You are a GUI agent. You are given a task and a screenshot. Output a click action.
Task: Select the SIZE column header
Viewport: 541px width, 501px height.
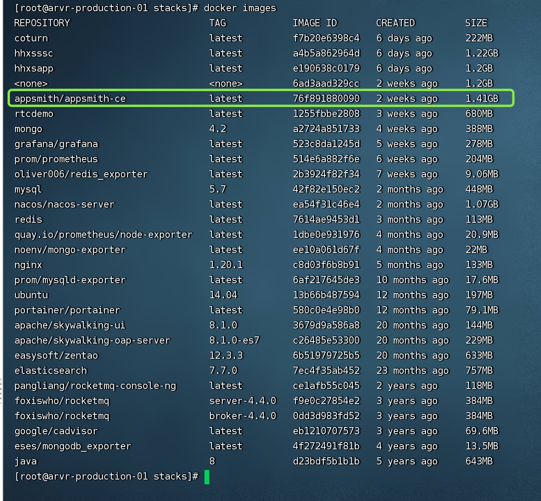coord(476,23)
